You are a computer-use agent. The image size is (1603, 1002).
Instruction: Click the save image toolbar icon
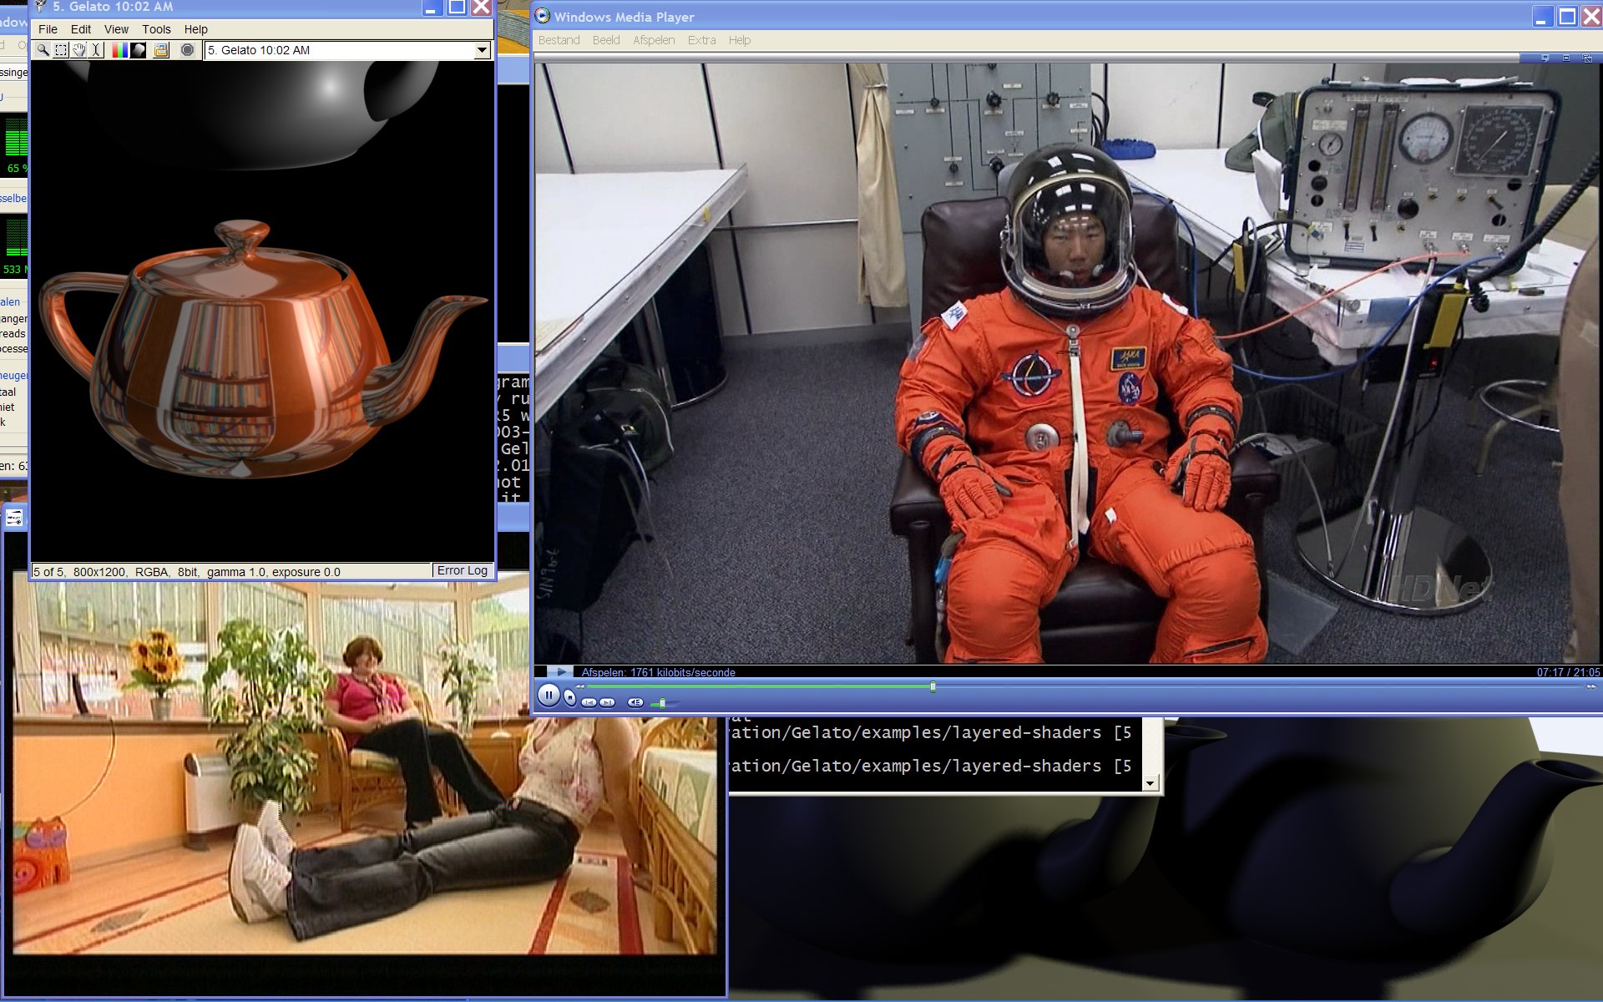pos(161,50)
